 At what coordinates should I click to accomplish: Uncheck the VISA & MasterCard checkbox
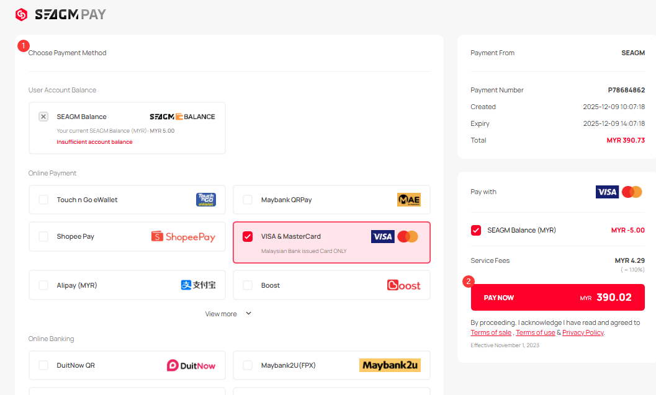pyautogui.click(x=248, y=236)
